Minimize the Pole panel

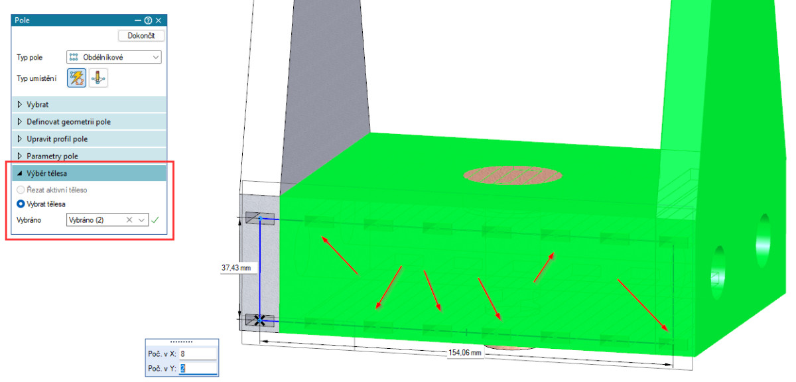click(x=138, y=21)
